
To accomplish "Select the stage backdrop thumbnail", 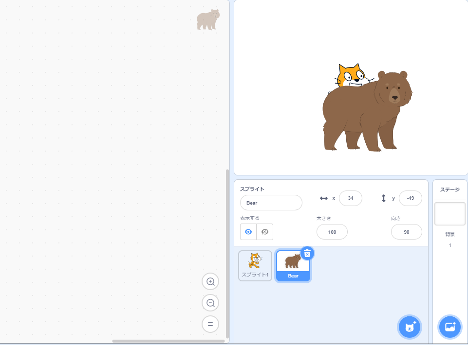I will pyautogui.click(x=450, y=214).
